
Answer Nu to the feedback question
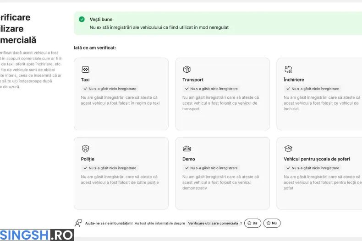pos(272,223)
